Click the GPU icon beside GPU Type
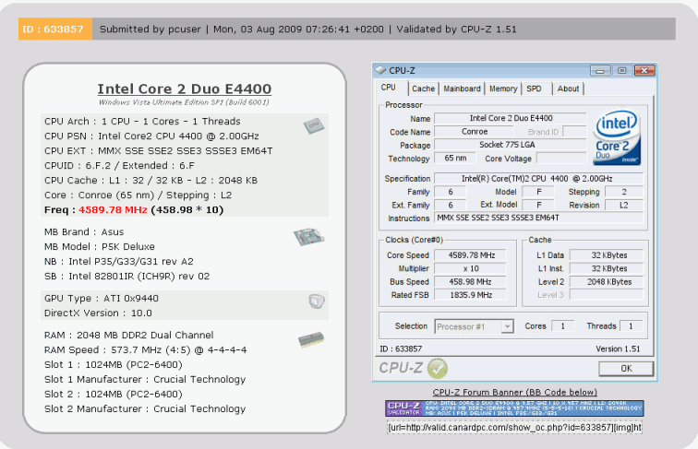 [317, 301]
